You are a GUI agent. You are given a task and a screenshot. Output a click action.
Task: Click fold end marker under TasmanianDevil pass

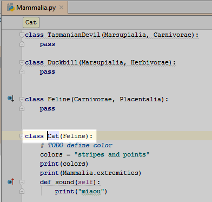pyautogui.click(x=22, y=44)
